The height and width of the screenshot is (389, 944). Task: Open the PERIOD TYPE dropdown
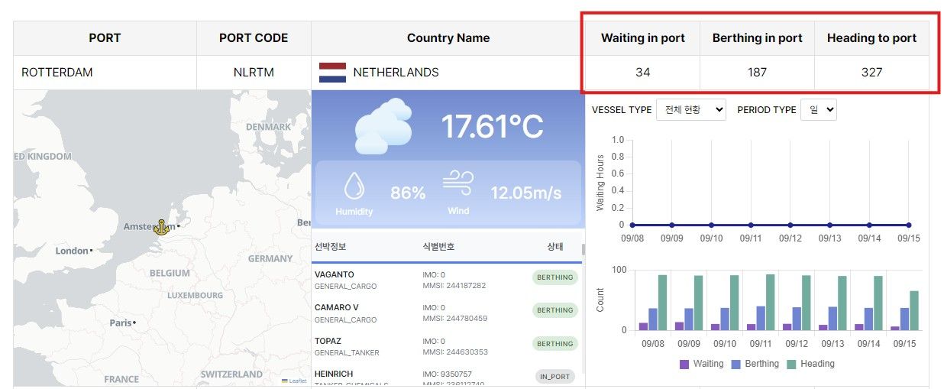point(819,110)
